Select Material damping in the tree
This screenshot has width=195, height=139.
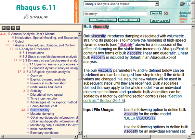tap(43, 113)
